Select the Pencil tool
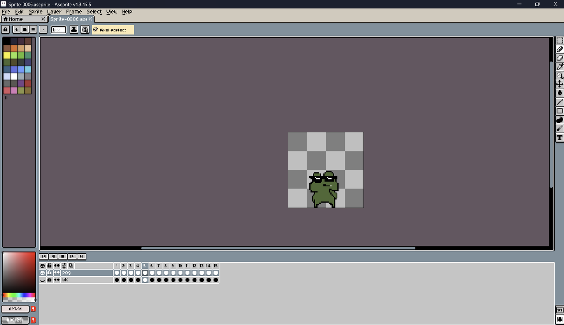564x325 pixels. pyautogui.click(x=559, y=49)
